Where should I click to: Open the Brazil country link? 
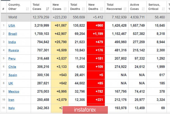[13, 34]
